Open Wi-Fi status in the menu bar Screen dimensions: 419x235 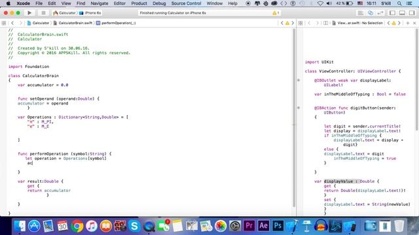pos(320,3)
